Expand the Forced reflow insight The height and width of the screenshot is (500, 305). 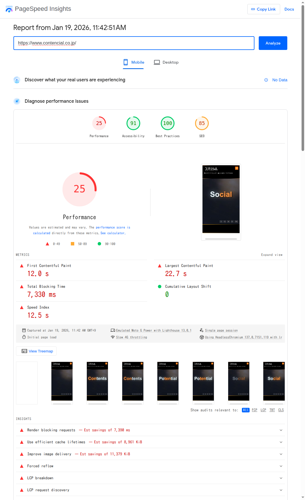pos(151,466)
